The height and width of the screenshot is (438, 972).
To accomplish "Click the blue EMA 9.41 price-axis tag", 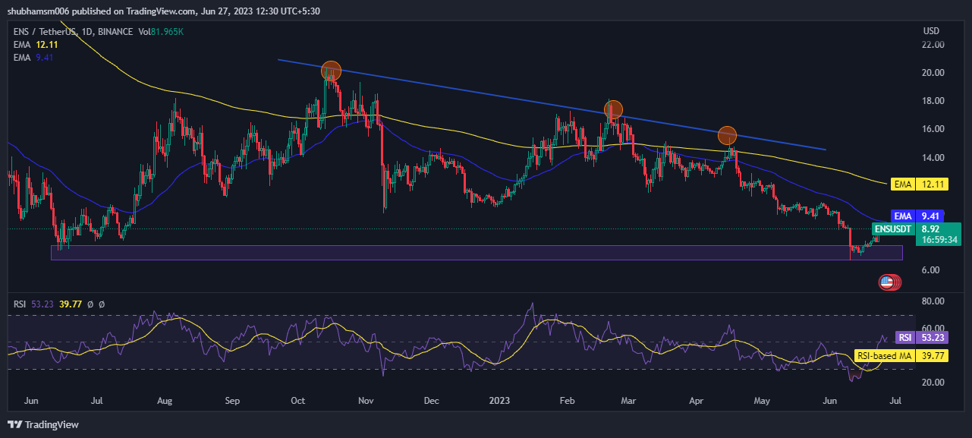I will 918,216.
